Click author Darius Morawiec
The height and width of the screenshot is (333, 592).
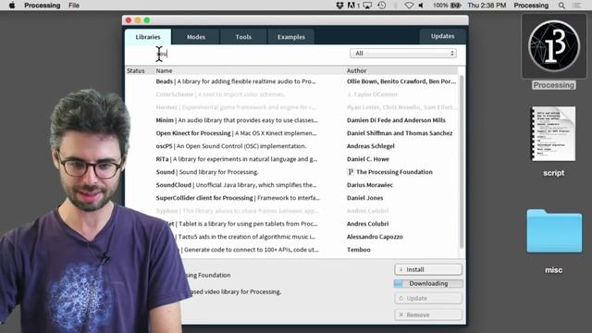tap(370, 185)
